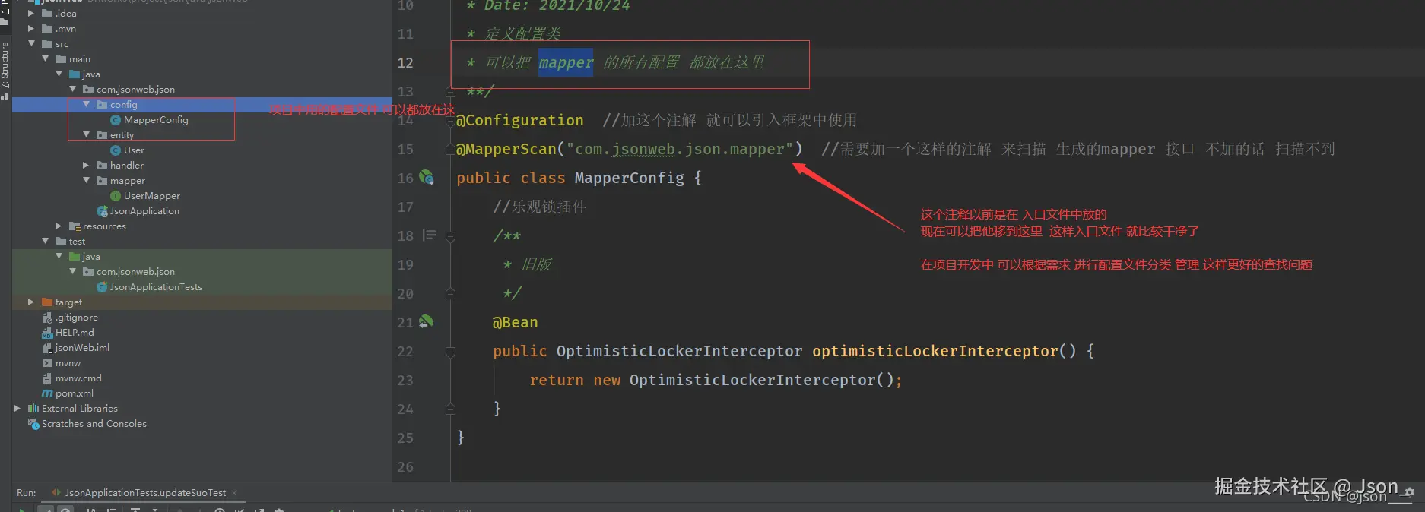Expand the resources folder arrow
The image size is (1425, 512).
pyautogui.click(x=59, y=226)
